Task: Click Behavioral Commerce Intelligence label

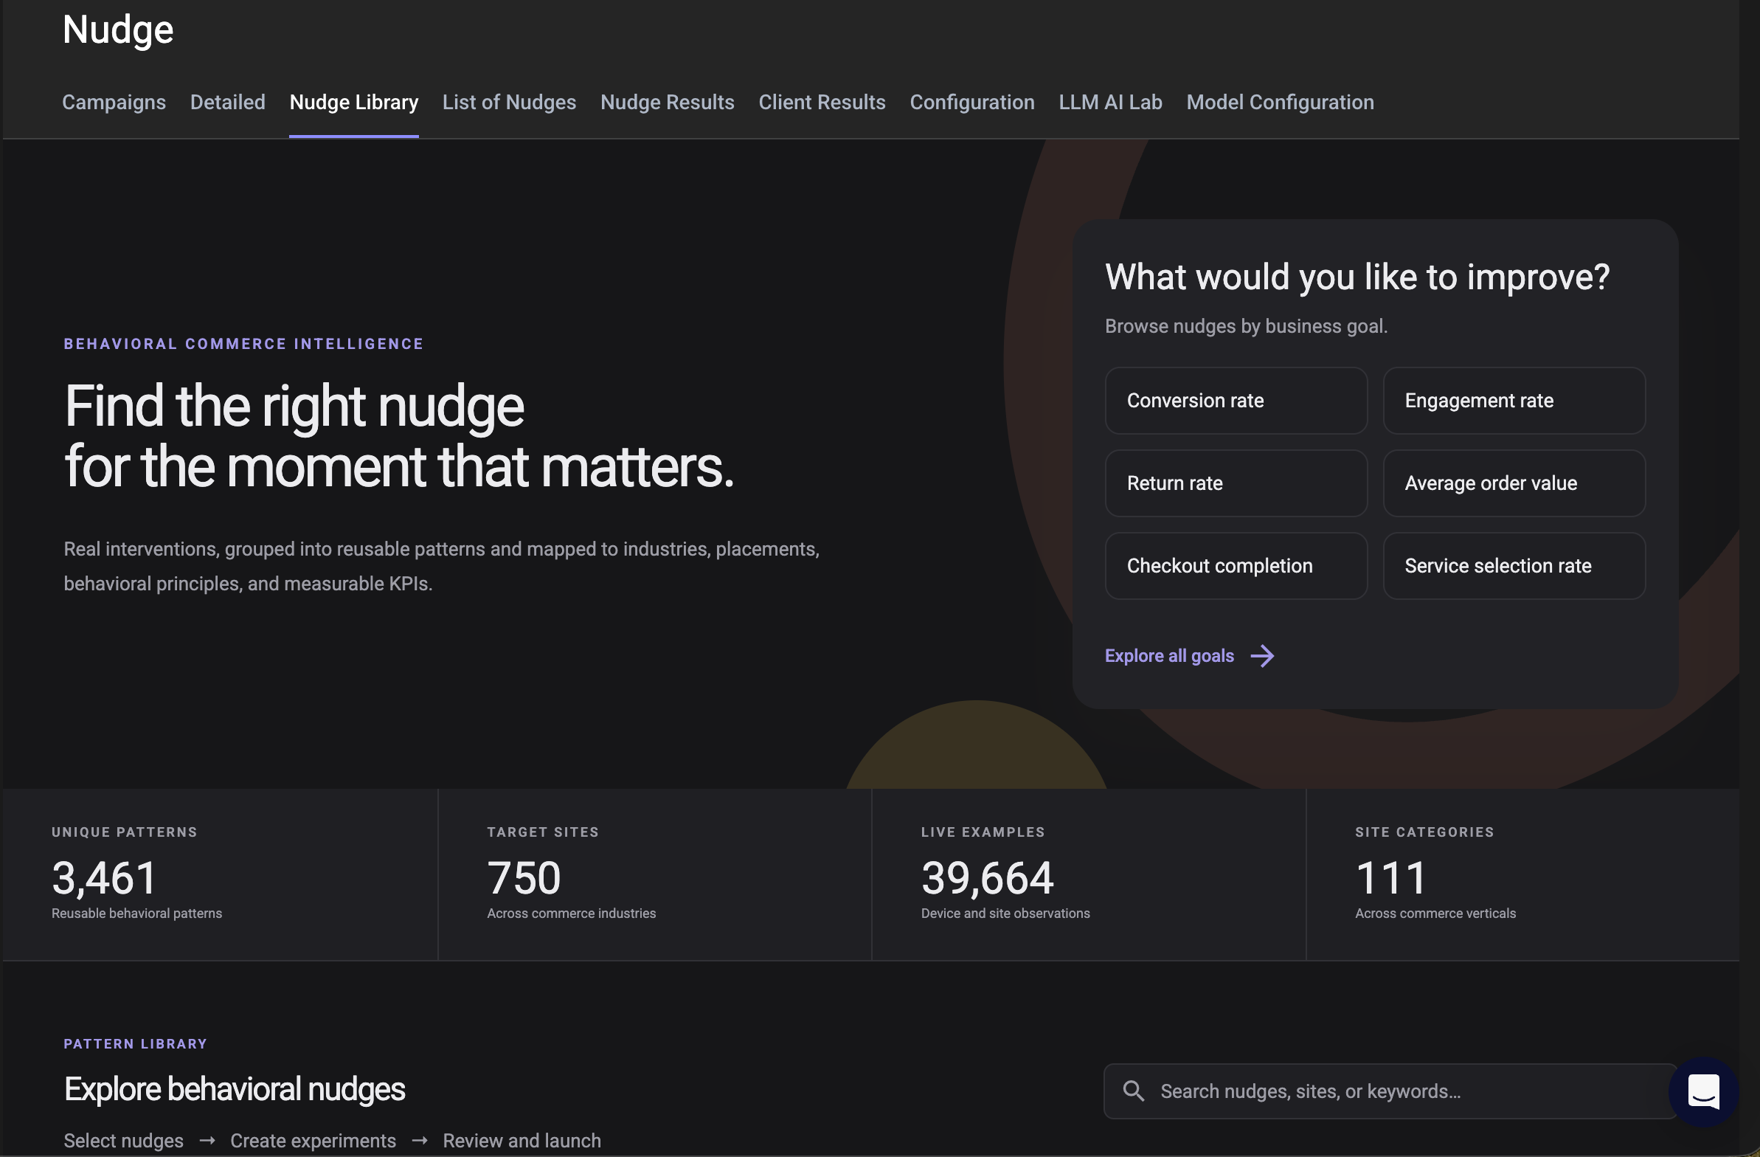Action: [243, 344]
